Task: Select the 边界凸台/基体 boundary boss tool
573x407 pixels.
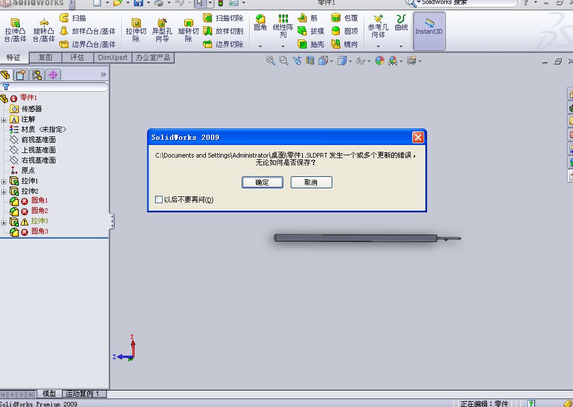Action: (87, 45)
